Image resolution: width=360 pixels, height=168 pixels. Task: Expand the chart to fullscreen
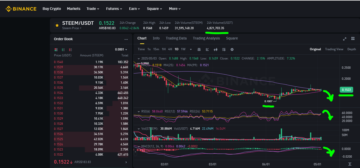[x=345, y=39]
